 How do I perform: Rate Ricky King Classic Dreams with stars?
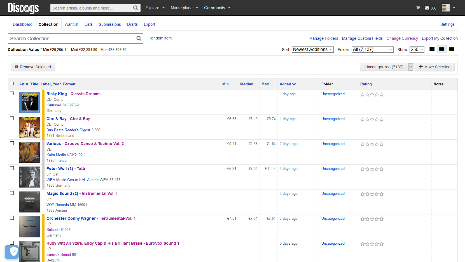pos(372,95)
